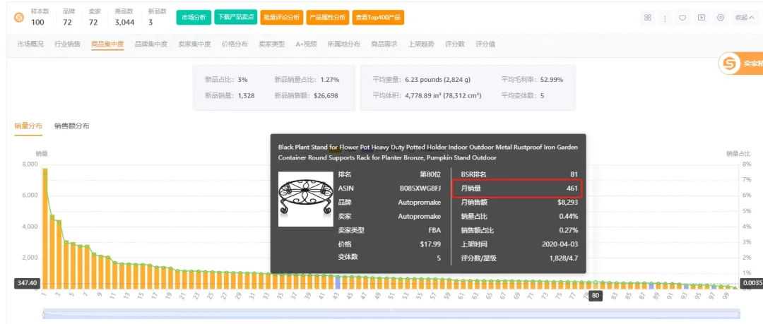
Task: Open 产品属性分析 button
Action: click(327, 17)
